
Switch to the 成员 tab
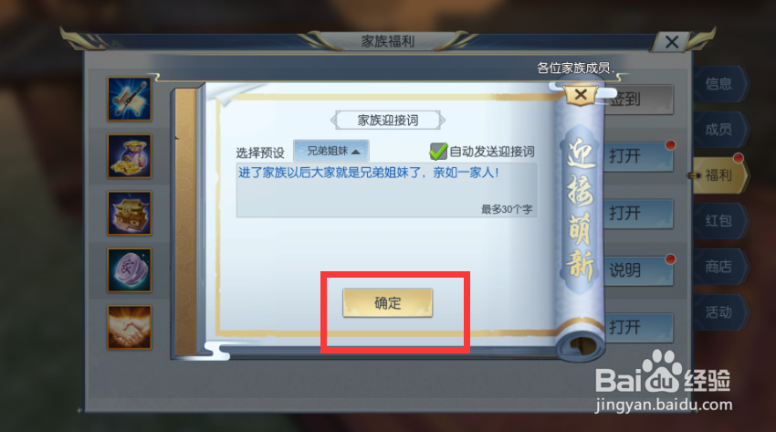point(719,130)
